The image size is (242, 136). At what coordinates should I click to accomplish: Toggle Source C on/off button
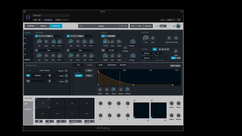tap(37, 50)
